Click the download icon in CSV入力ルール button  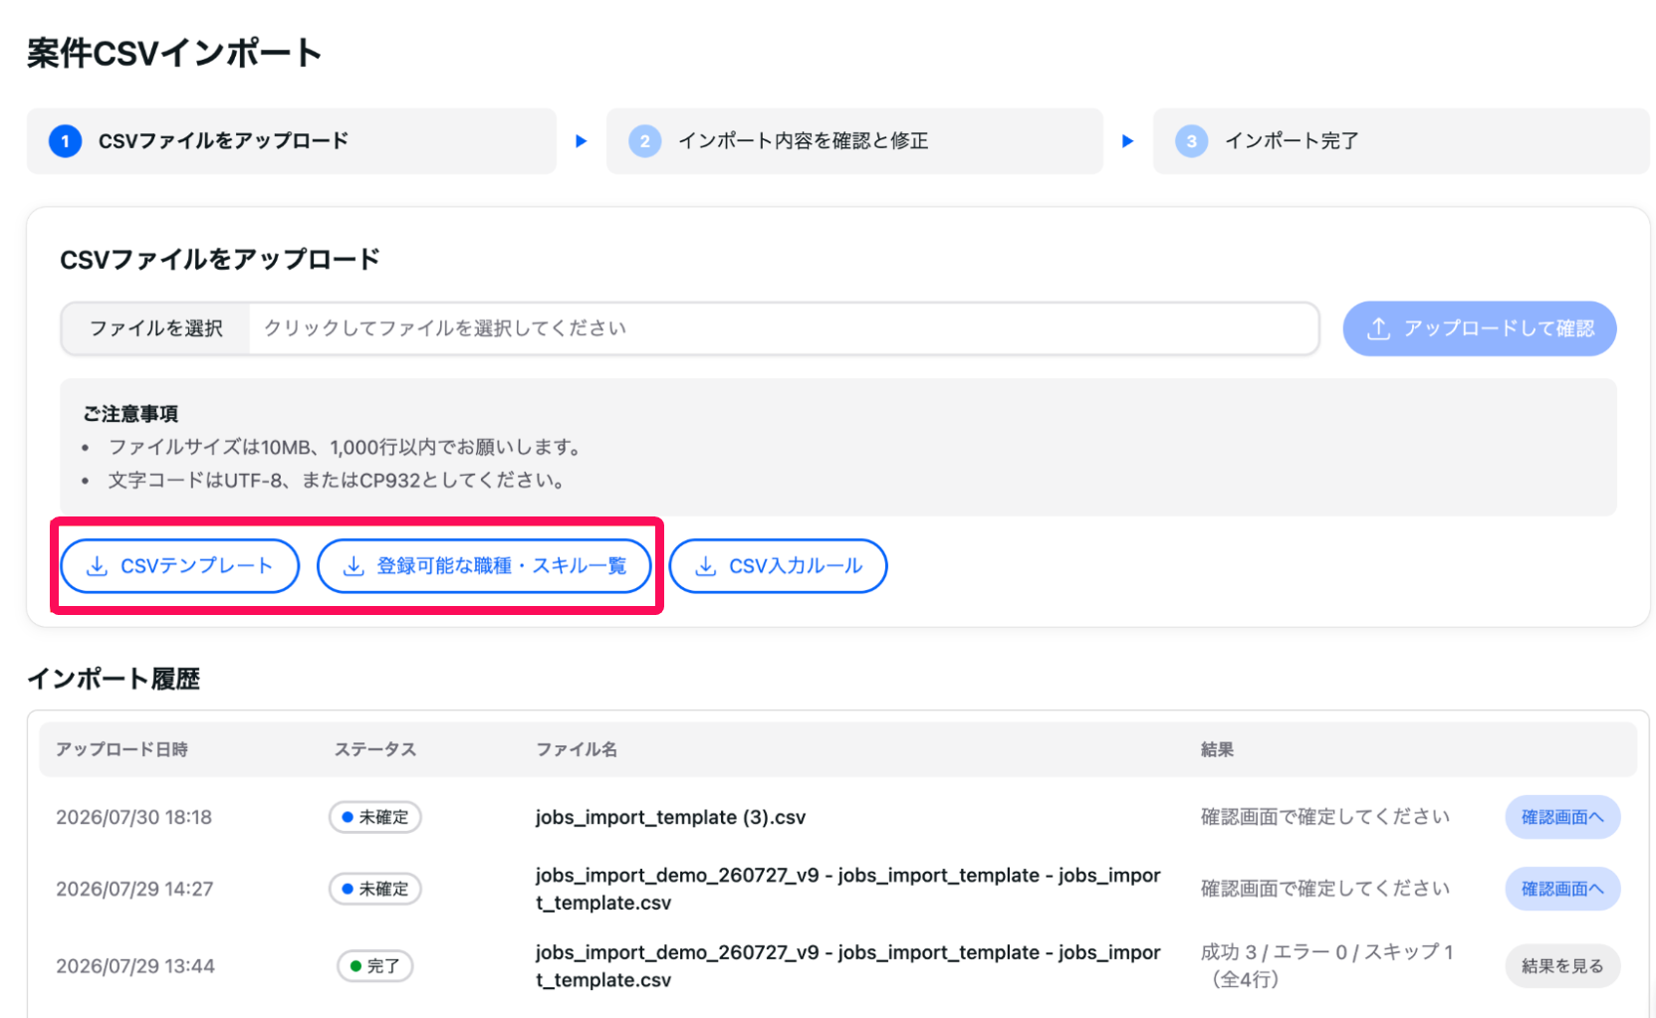tap(705, 566)
